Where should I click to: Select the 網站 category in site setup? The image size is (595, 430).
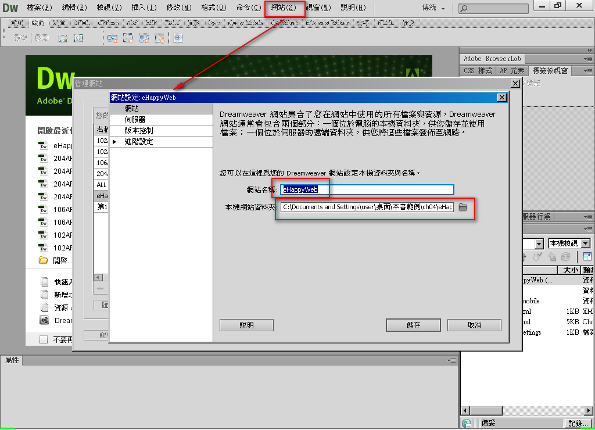(x=161, y=109)
